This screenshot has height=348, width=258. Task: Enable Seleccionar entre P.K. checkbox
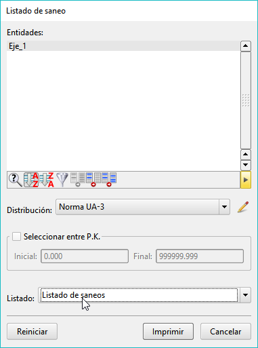pos(16,237)
